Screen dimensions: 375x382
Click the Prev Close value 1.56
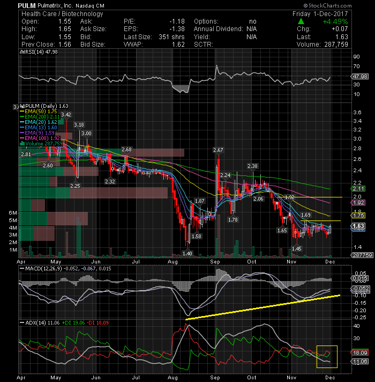click(65, 45)
